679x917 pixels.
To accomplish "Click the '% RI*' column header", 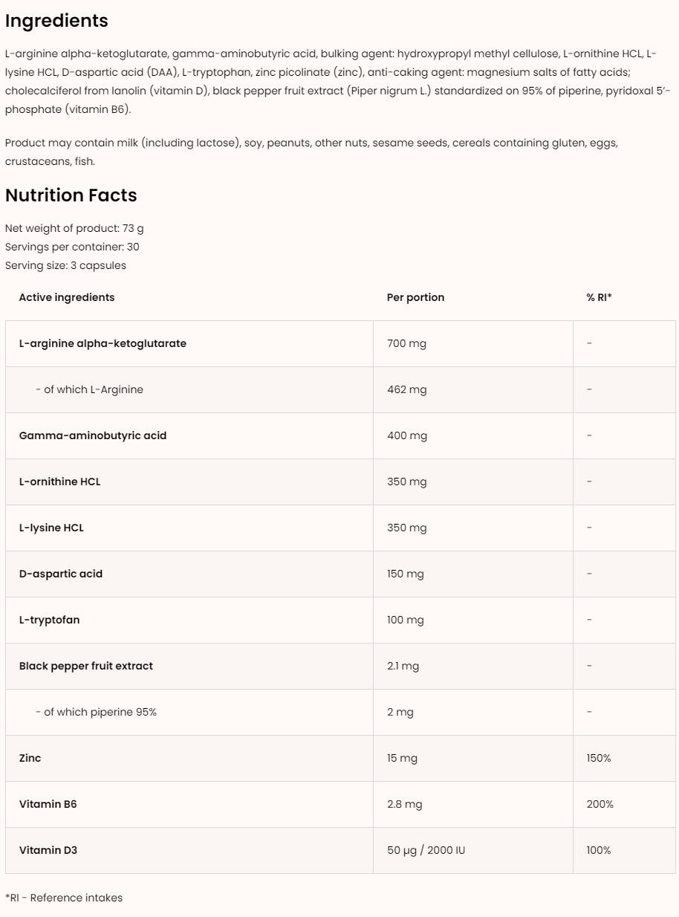I will click(599, 297).
